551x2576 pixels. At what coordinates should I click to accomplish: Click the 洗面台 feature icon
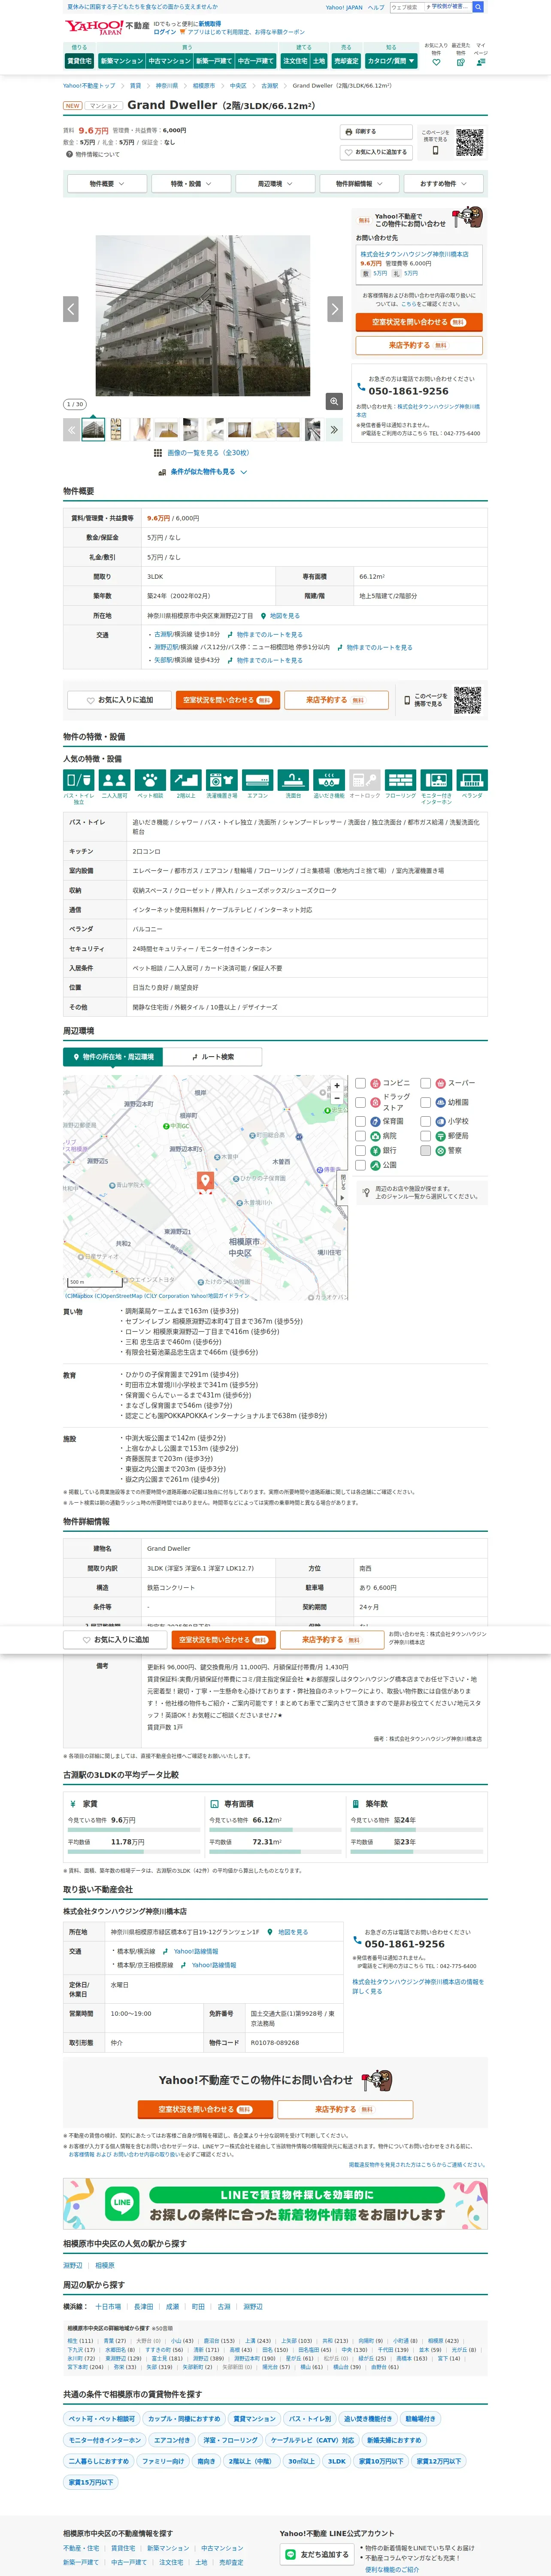click(x=293, y=780)
